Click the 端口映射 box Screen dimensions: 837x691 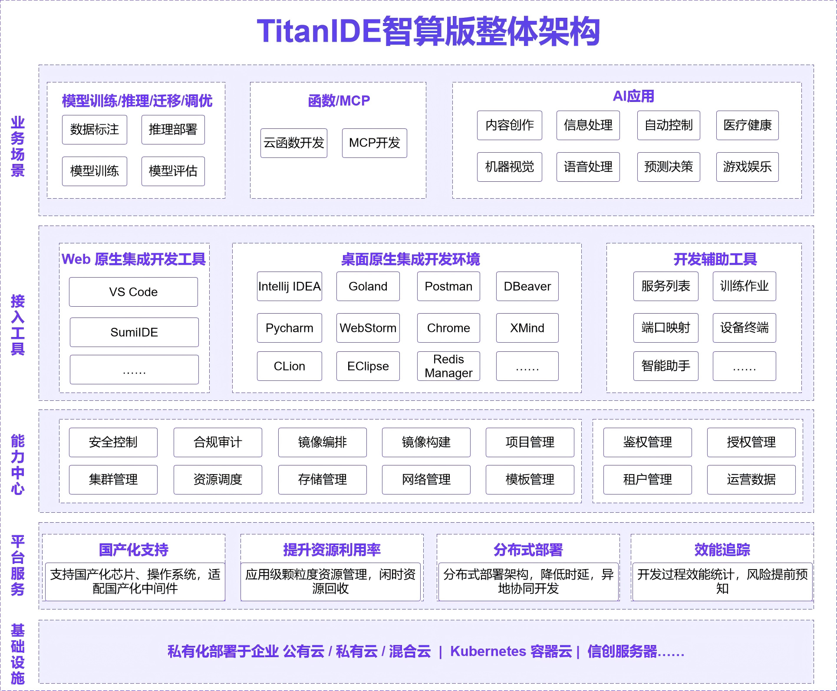(666, 328)
